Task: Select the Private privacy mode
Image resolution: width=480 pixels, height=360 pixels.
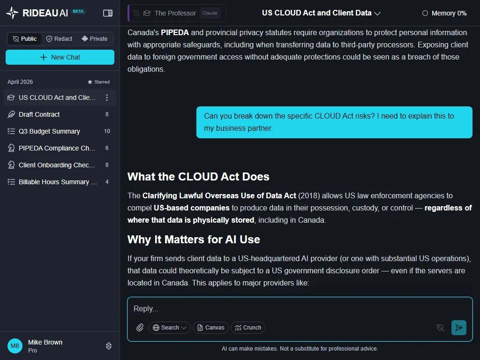Action: tap(95, 39)
